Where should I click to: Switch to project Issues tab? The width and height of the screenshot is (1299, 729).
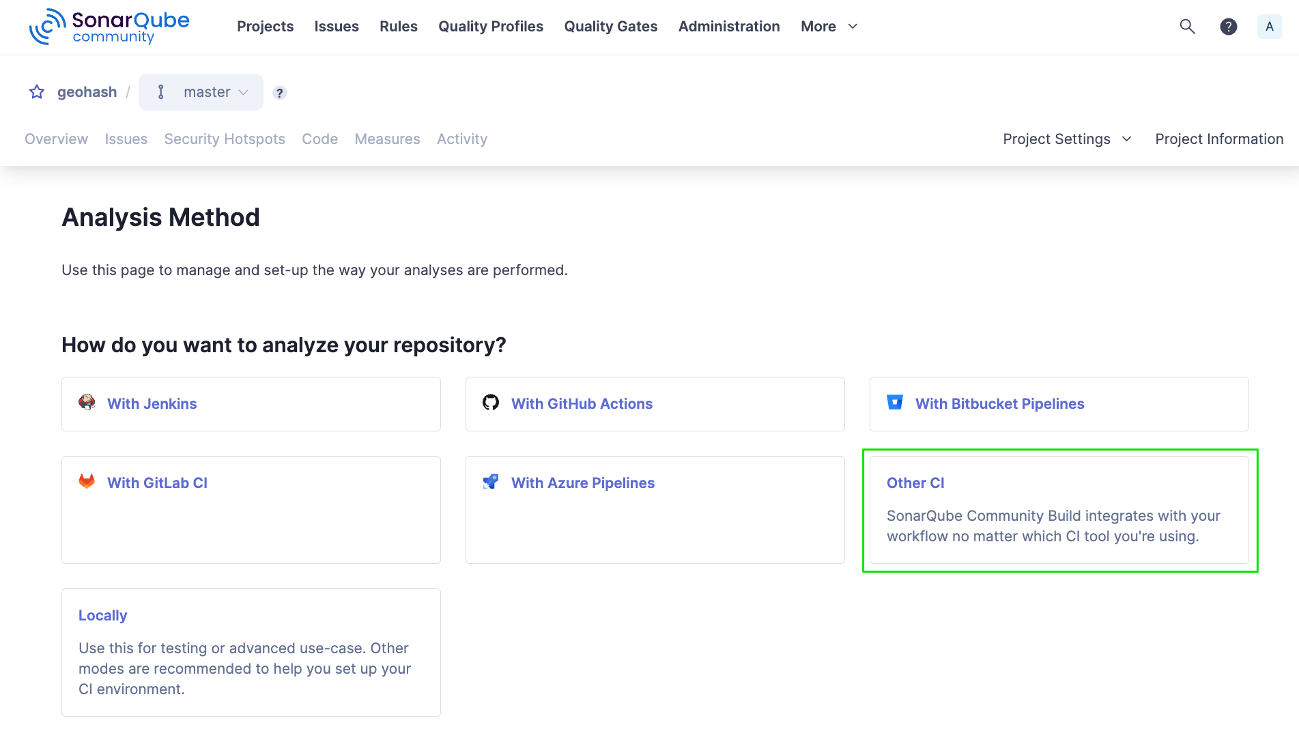click(x=126, y=139)
